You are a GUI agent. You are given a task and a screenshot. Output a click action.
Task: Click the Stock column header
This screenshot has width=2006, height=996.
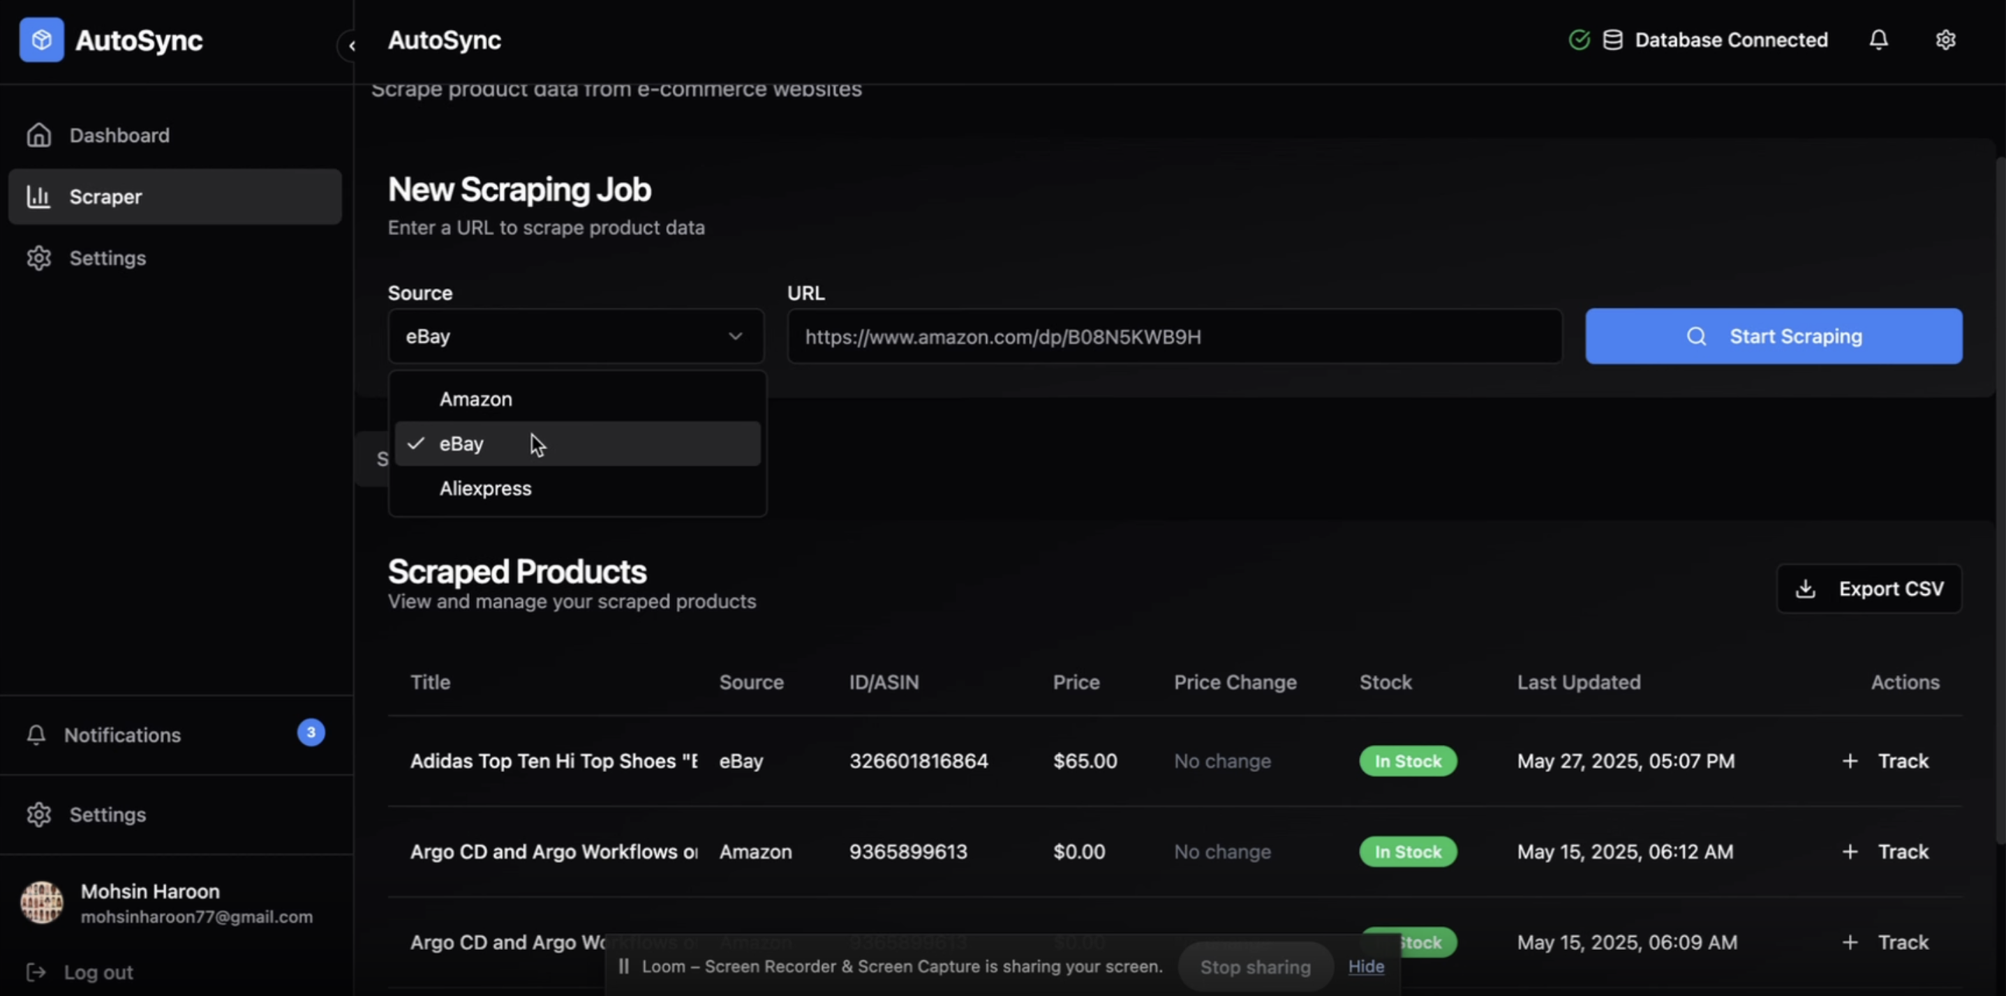[1385, 682]
